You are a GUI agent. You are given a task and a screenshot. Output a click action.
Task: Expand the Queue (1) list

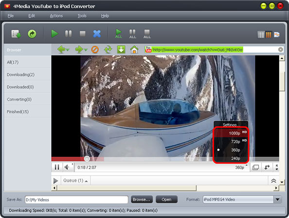coord(75,181)
